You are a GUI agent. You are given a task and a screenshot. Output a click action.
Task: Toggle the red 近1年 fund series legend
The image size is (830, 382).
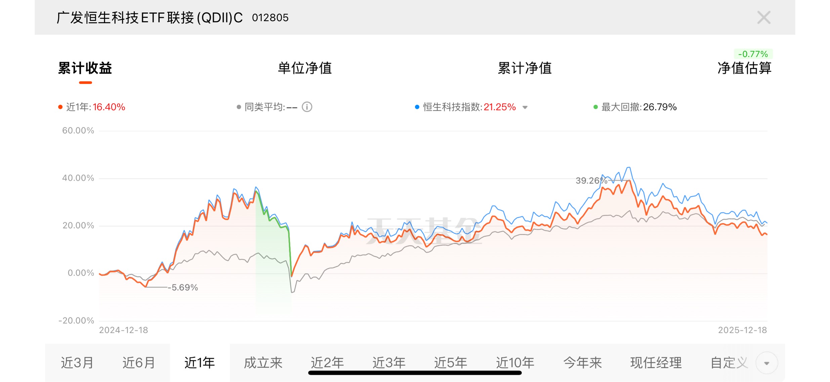click(x=92, y=107)
